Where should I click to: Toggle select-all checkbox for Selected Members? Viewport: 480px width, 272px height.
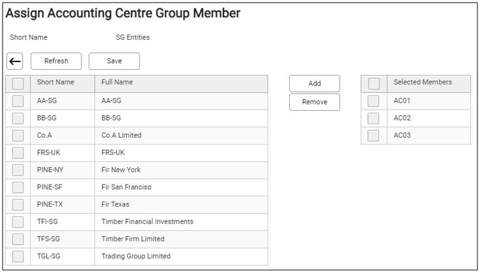(x=374, y=83)
